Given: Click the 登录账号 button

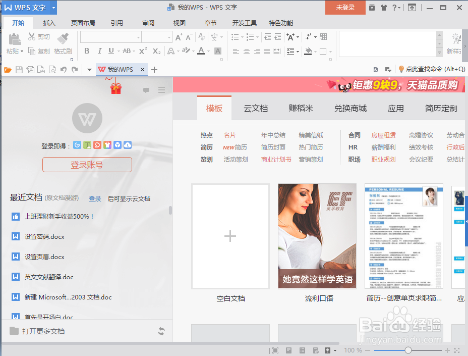Looking at the screenshot, I should click(87, 165).
